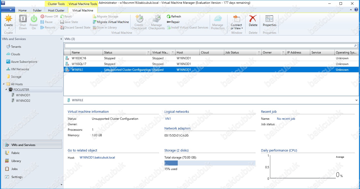The width and height of the screenshot is (360, 189).
Task: Open the Home ribbon tab
Action: coord(22,10)
